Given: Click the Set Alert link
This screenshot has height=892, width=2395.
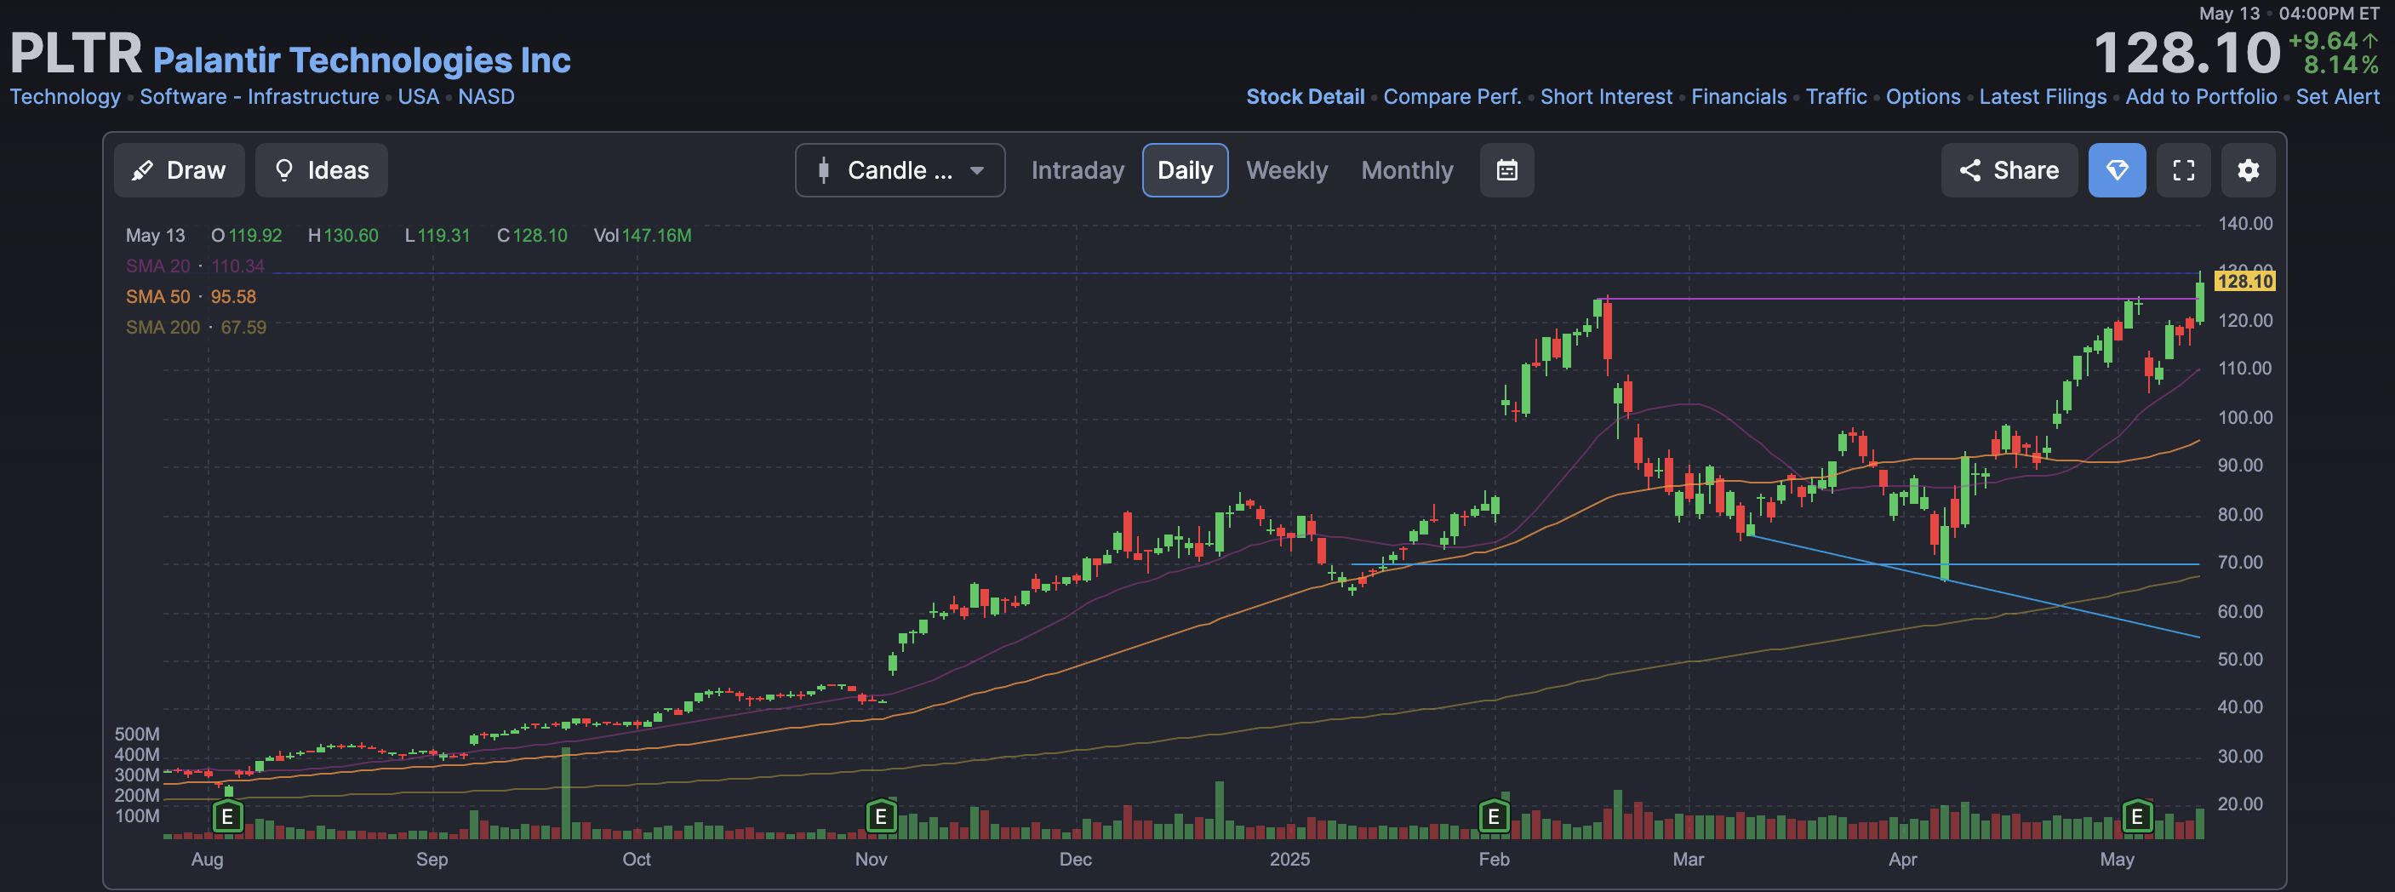Looking at the screenshot, I should coord(2337,97).
